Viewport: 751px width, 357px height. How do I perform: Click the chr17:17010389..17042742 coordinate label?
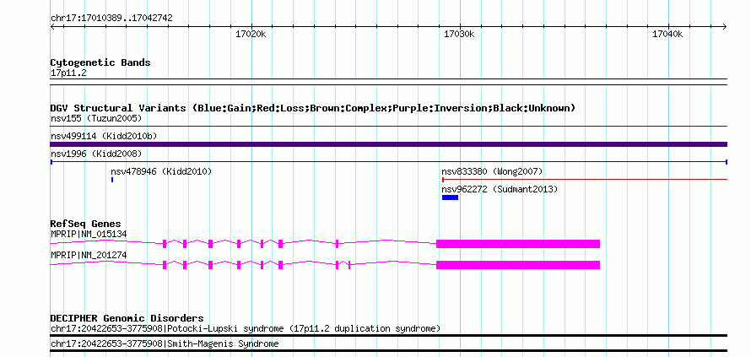tap(111, 18)
